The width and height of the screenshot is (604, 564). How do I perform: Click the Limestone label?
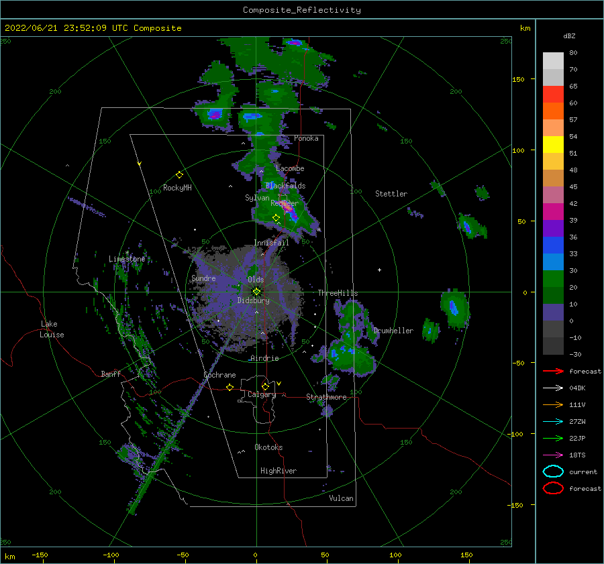point(127,259)
